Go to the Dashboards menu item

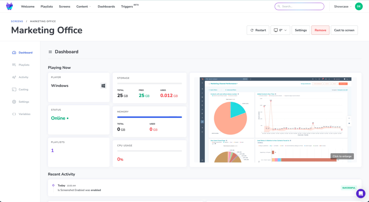point(106,6)
